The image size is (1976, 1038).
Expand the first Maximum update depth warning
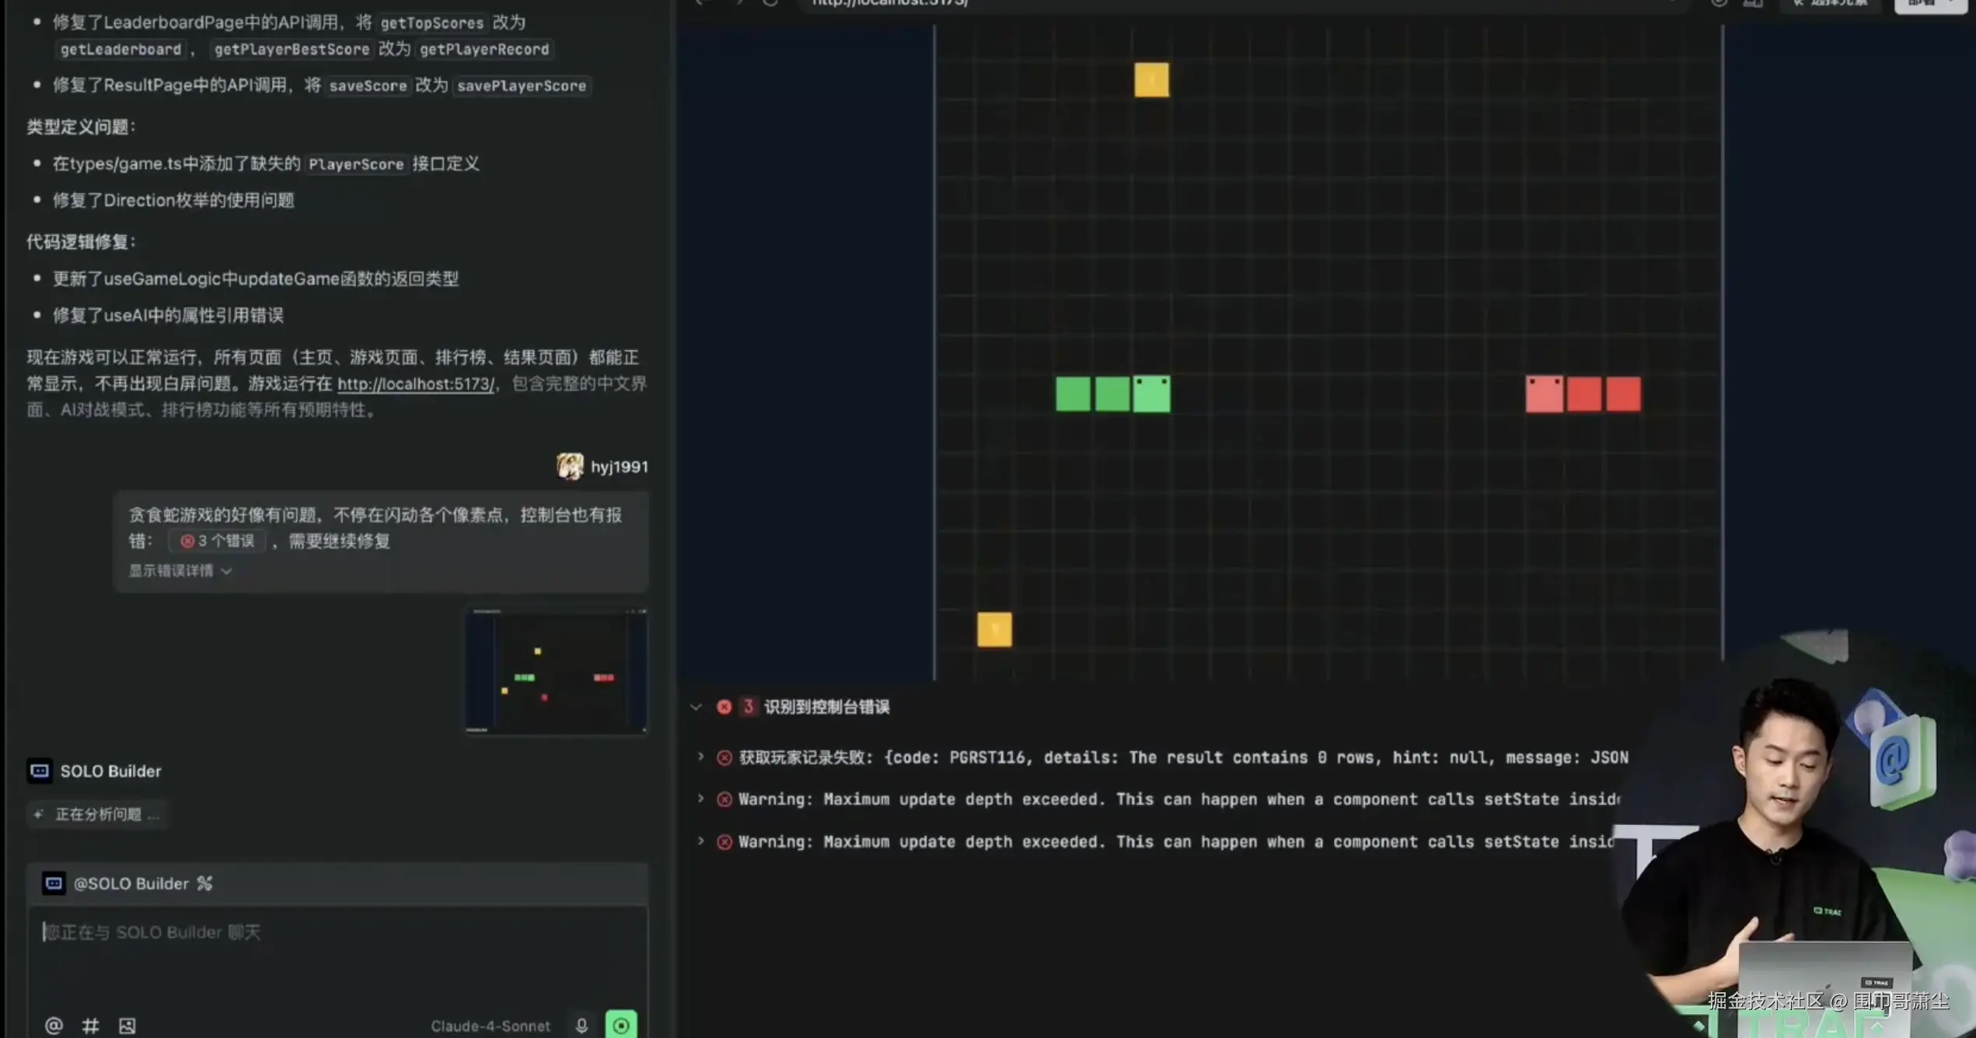pyautogui.click(x=700, y=799)
